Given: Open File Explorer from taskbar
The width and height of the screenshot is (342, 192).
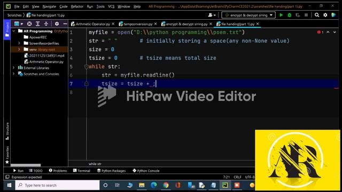Looking at the screenshot, I should coord(142,185).
